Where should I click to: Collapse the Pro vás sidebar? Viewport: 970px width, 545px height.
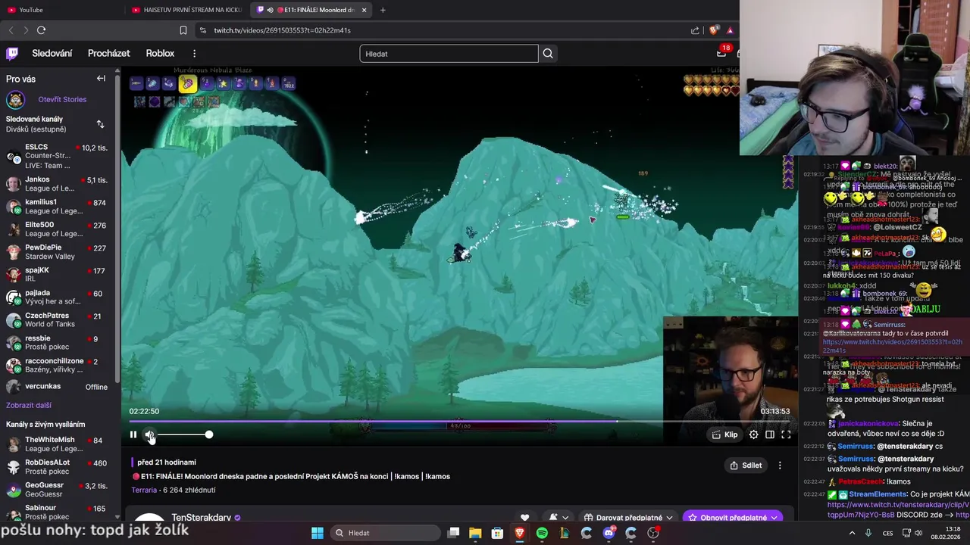point(101,79)
